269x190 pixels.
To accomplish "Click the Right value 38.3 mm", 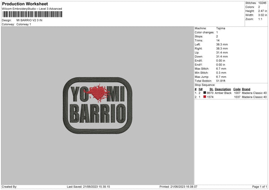I will (x=222, y=48).
